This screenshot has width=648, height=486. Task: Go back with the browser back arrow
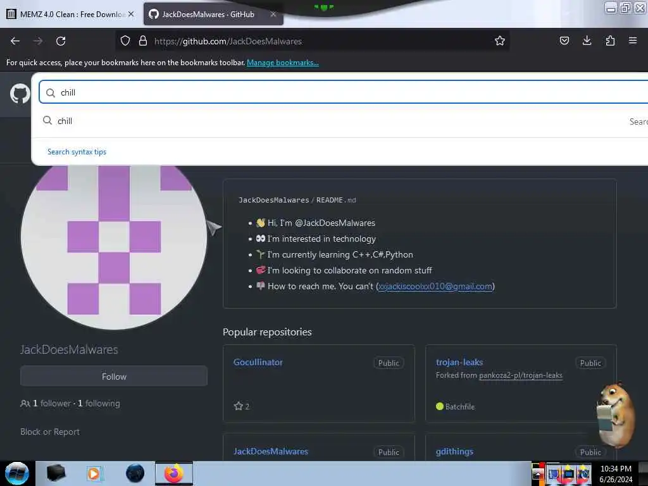point(15,41)
